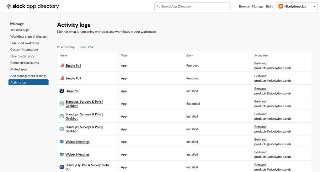Click the first Simple Poll row's app icon
320x172 pixels.
[x=62, y=65]
